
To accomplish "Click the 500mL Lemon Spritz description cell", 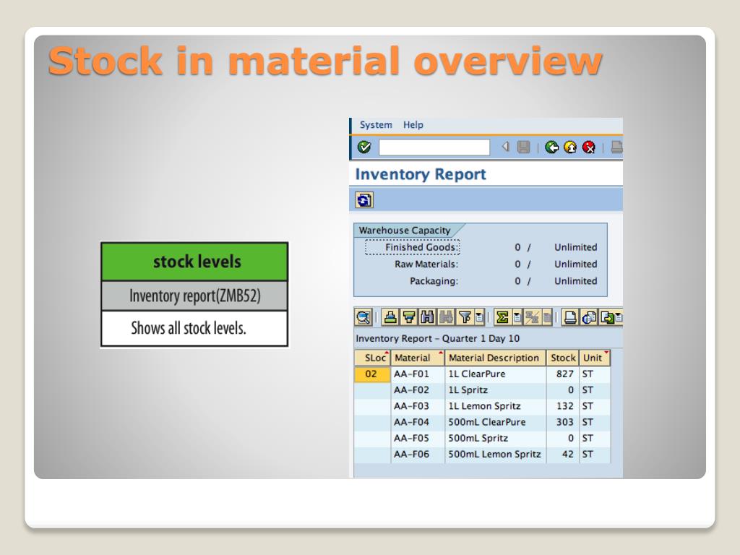I will [496, 455].
